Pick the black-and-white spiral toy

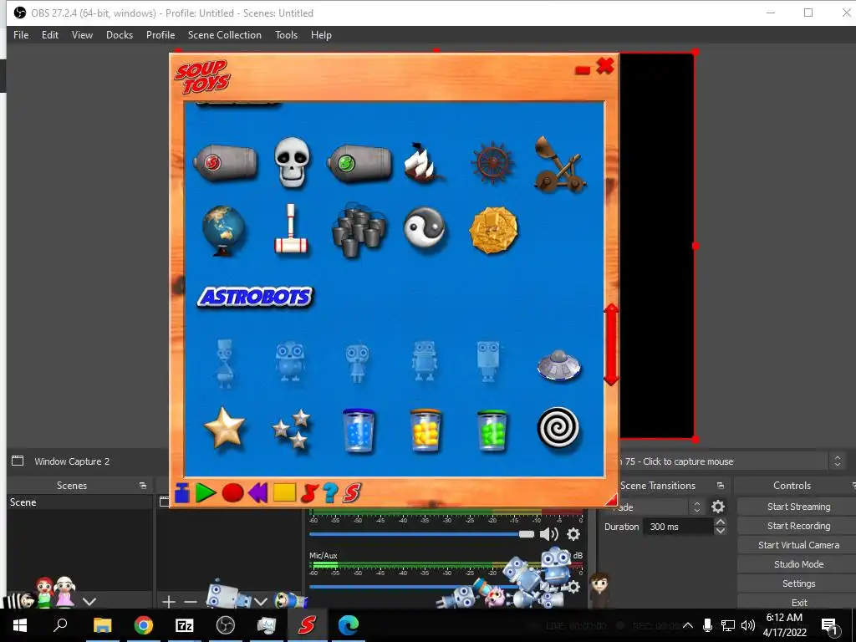(558, 427)
